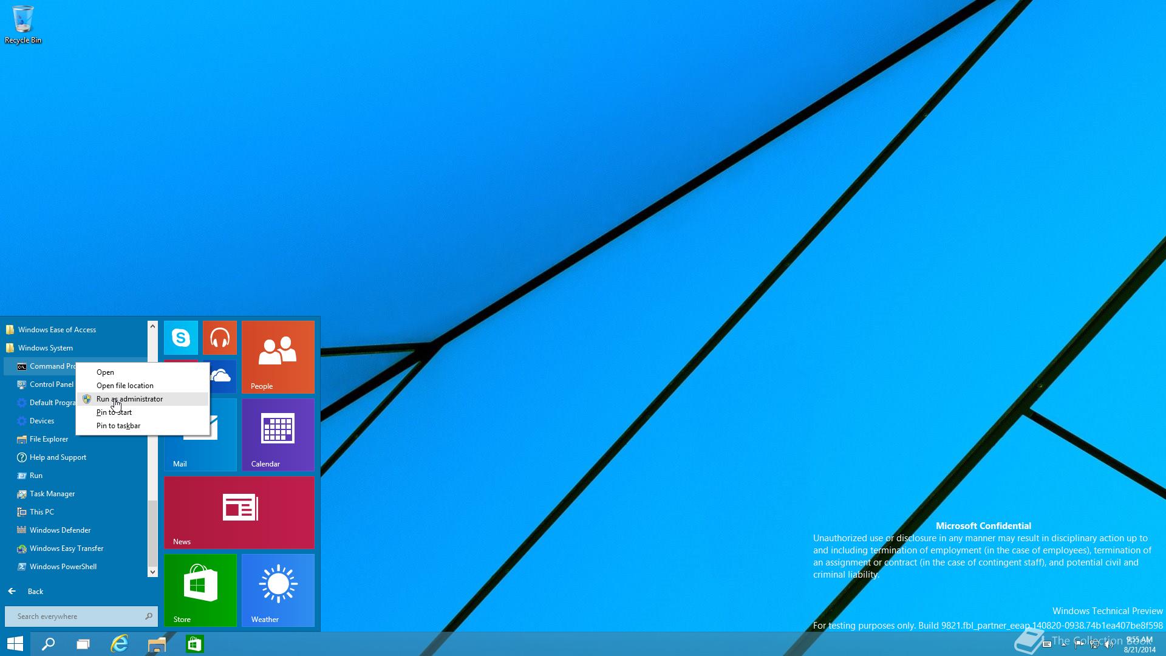Open the Weather tile
1166x656 pixels.
pos(278,590)
